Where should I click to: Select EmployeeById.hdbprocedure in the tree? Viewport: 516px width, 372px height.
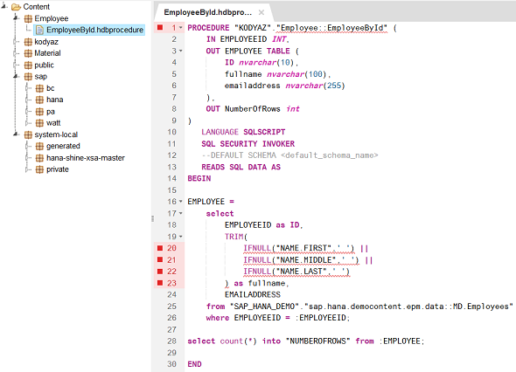click(x=94, y=30)
